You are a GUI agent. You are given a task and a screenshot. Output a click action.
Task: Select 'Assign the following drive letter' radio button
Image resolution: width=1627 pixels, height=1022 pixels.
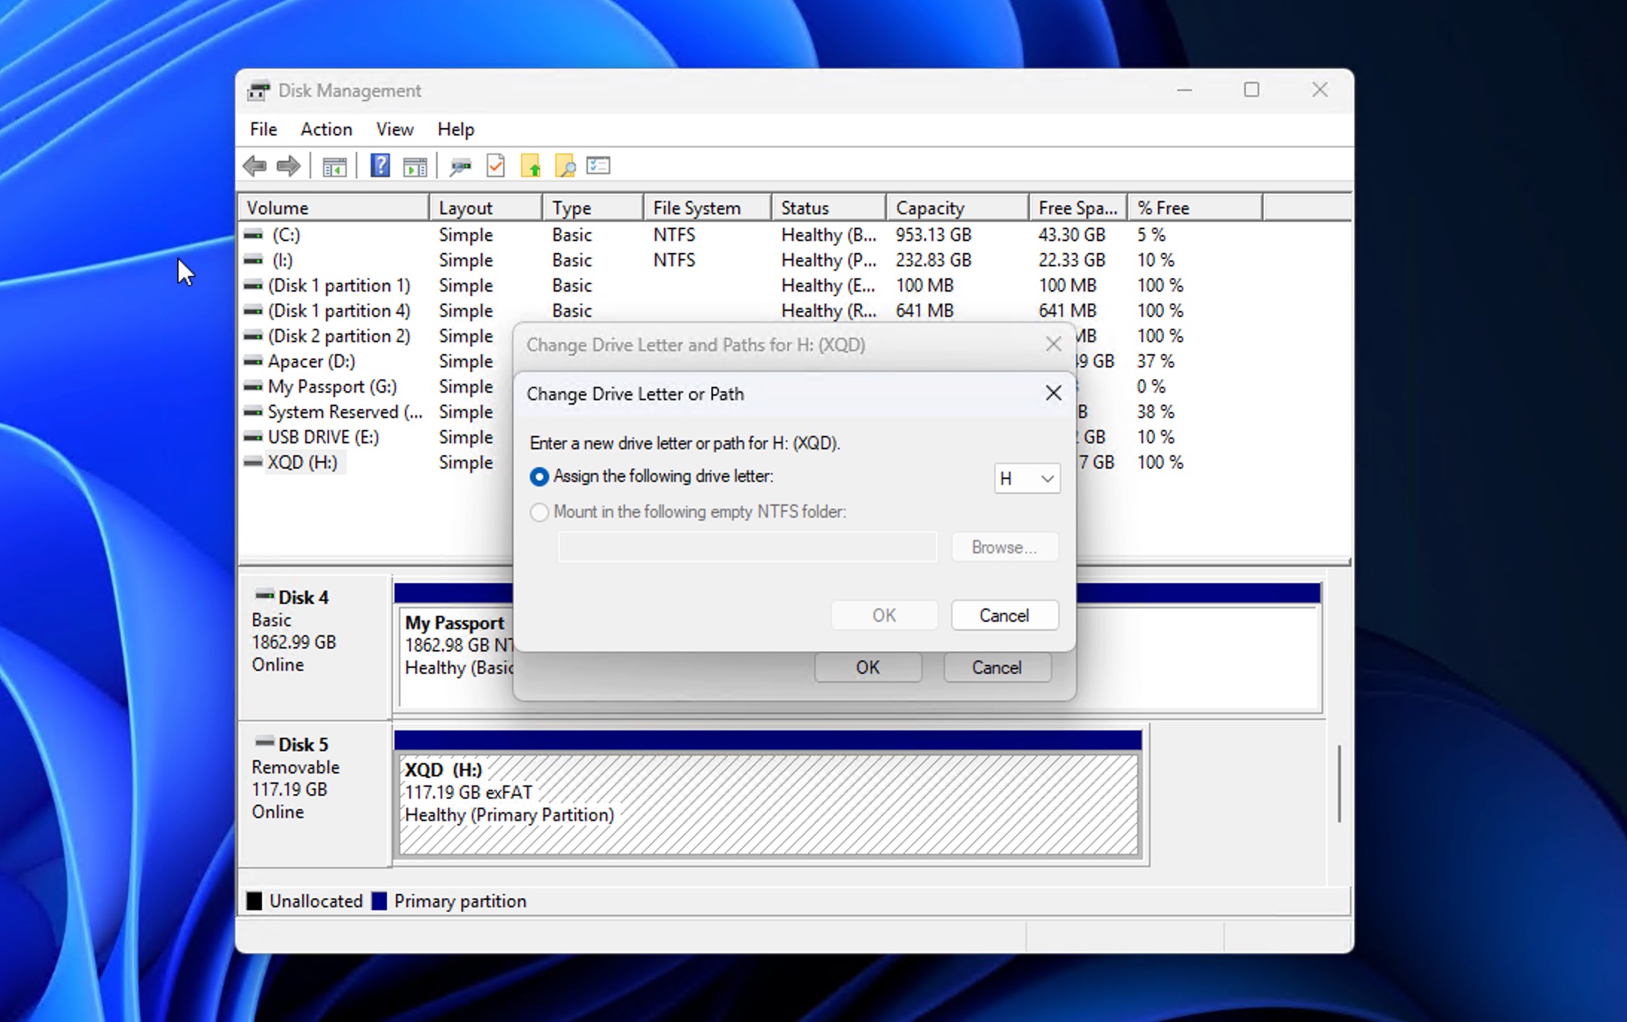click(540, 477)
